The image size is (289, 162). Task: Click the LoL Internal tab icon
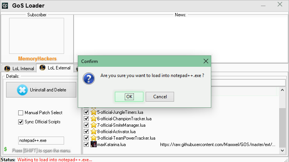(7, 69)
